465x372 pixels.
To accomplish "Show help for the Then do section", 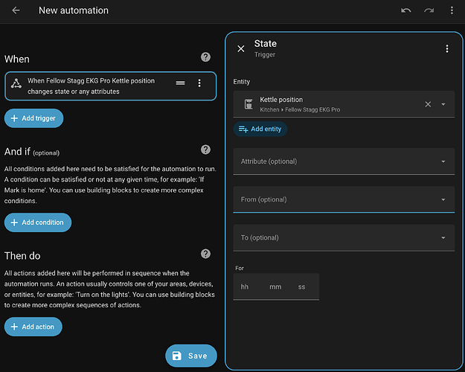I will 205,254.
